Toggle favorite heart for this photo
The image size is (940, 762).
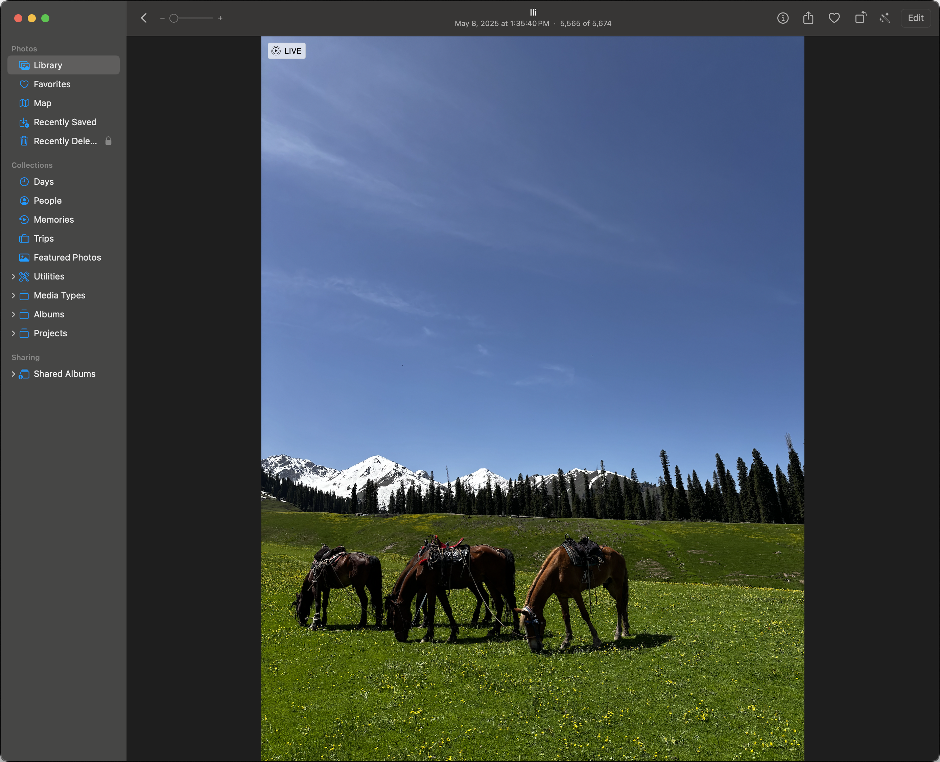point(834,18)
